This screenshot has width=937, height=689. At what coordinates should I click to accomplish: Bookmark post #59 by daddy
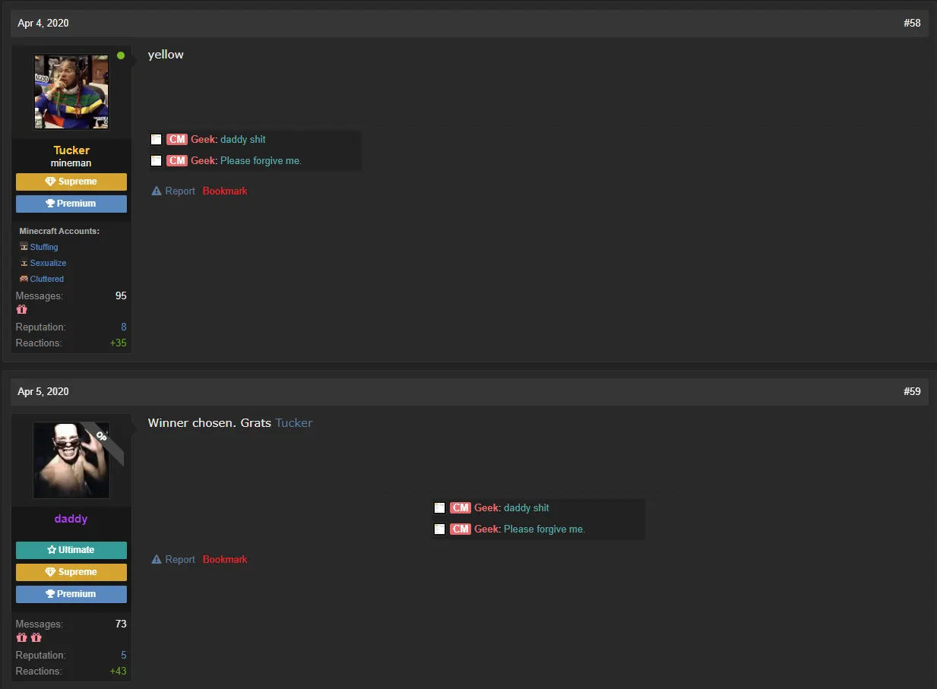pos(225,560)
